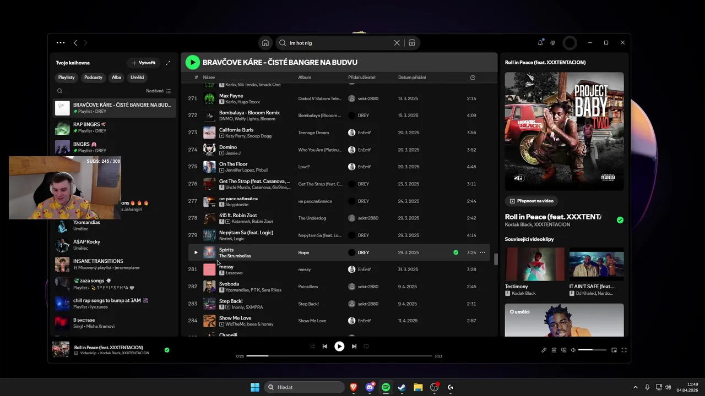
Task: Open the INSANE TRANSITIONS playlist
Action: point(115,264)
